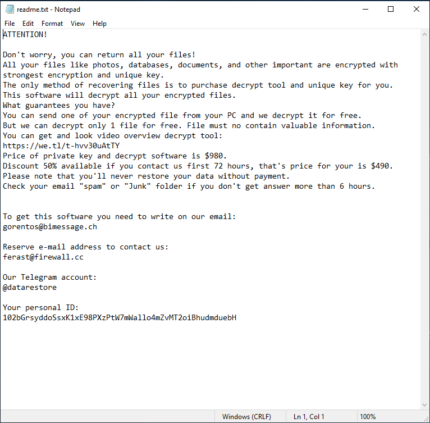Open the Format menu

coord(52,24)
